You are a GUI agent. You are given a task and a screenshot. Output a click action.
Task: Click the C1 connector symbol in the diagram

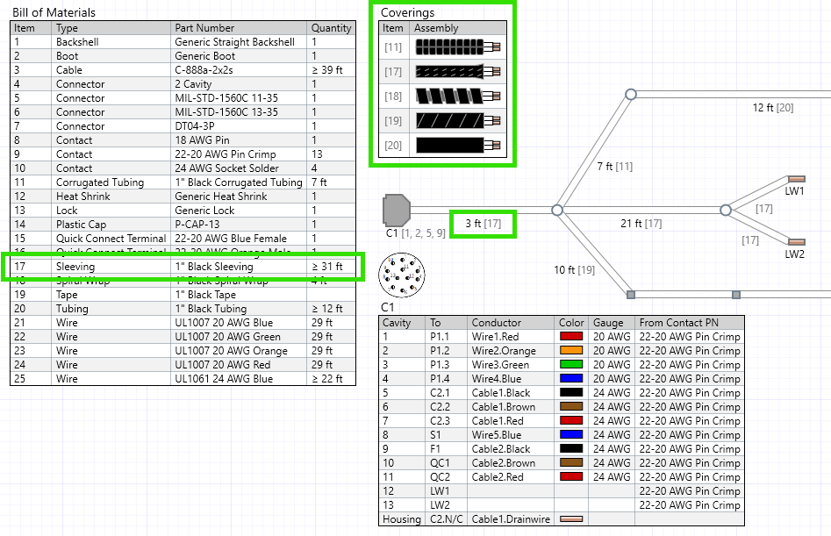[396, 211]
